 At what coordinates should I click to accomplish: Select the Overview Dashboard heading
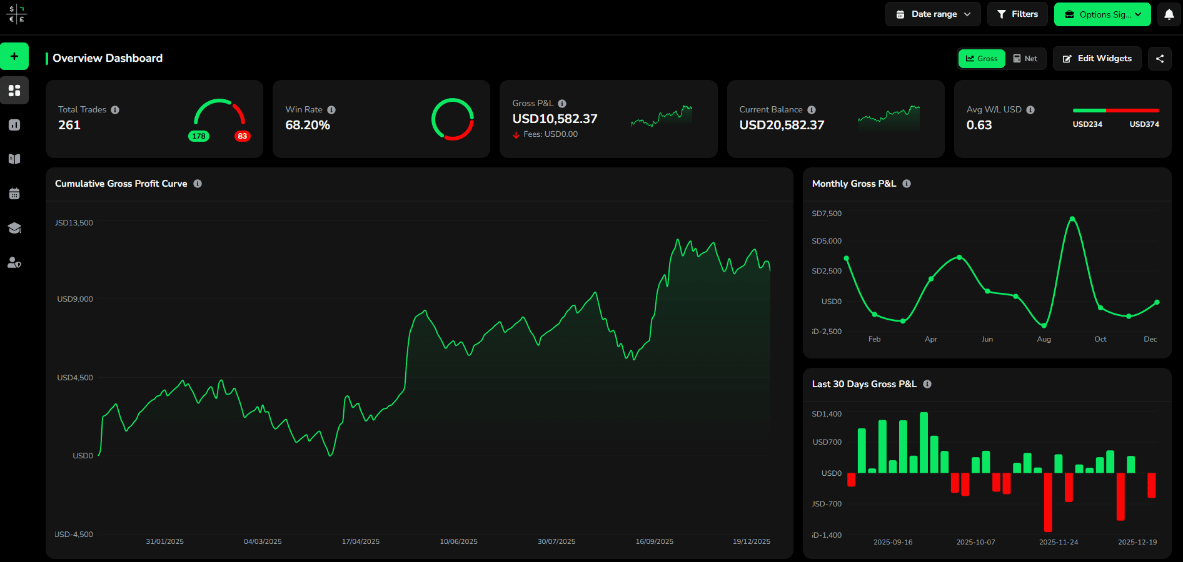tap(107, 58)
